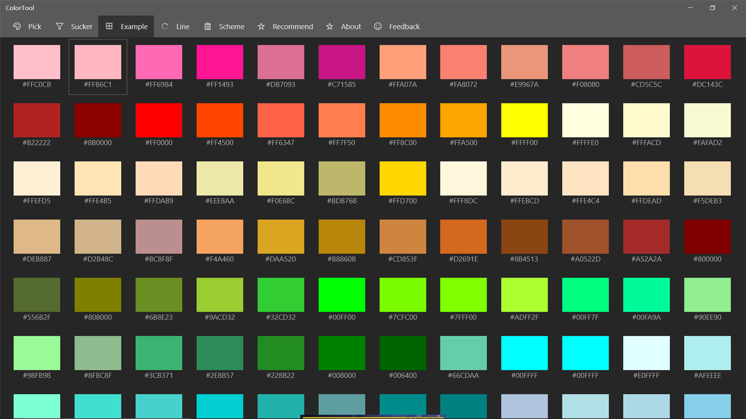Pick the #ADFF2F green-yellow swatch
This screenshot has width=746, height=419.
(525, 295)
